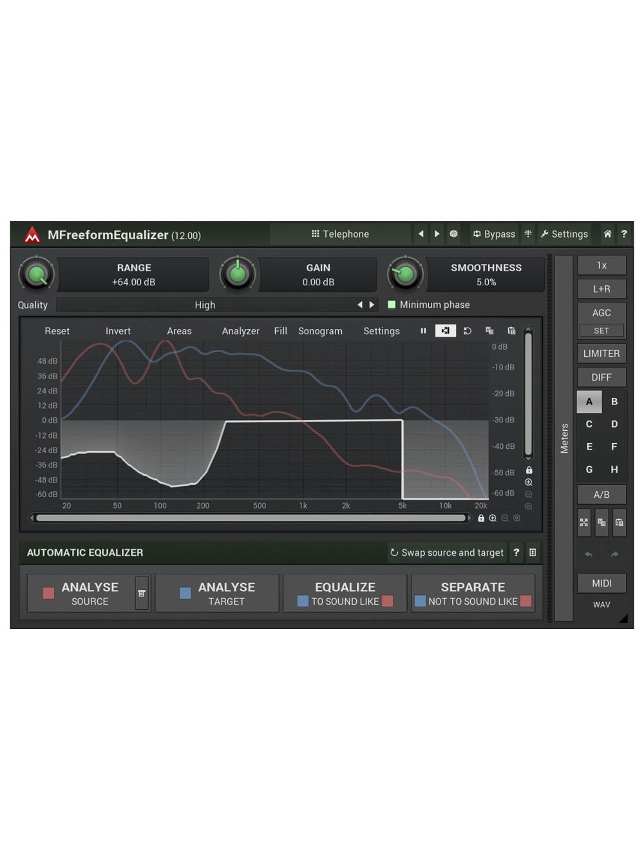Click the horizontal zoom-in magnifier below graph

493,518
